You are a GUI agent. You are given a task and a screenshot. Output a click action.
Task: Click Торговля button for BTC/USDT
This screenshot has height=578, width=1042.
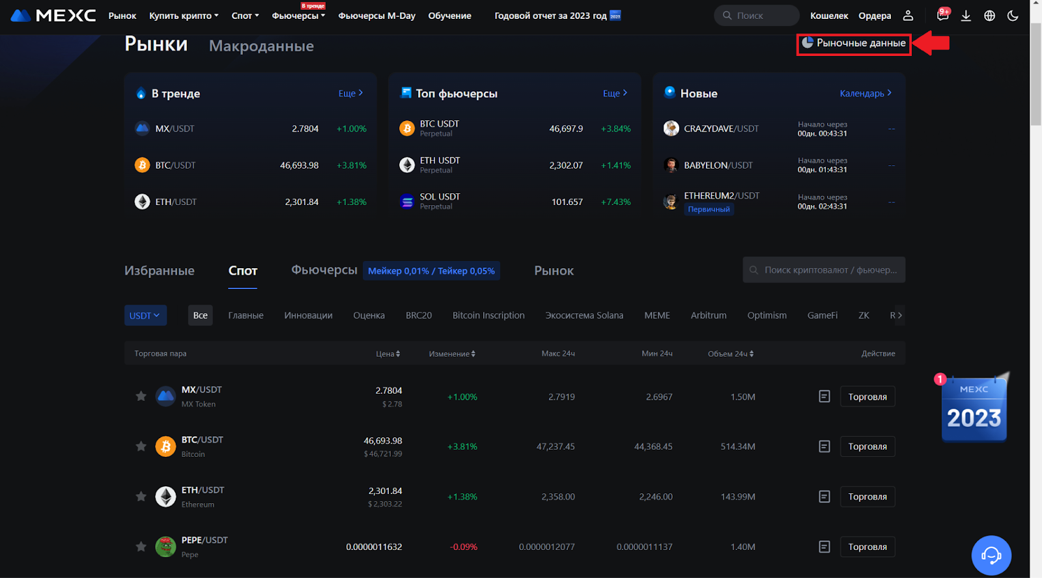coord(867,447)
